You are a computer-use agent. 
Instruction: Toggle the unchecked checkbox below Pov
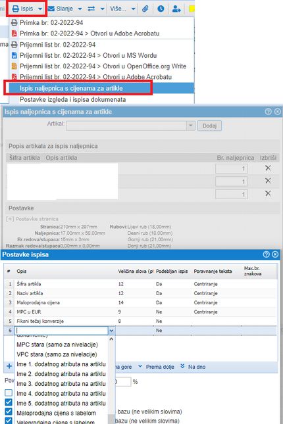point(9,392)
